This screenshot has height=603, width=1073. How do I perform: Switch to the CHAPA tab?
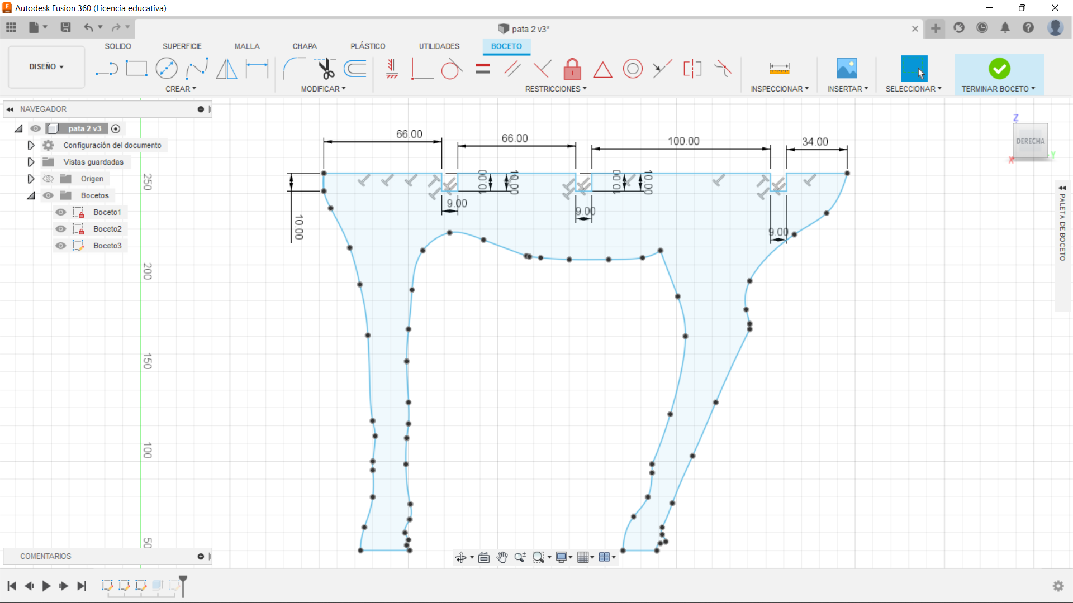point(305,46)
